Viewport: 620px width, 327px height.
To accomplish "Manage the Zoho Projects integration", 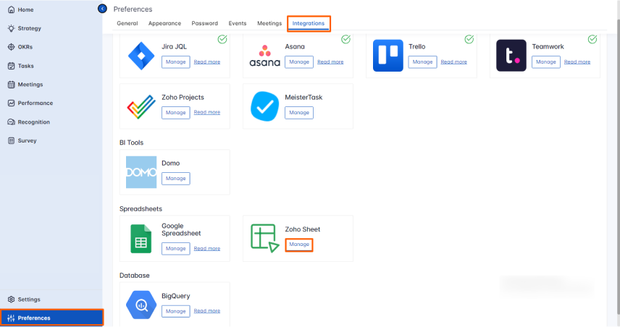I will pos(175,113).
